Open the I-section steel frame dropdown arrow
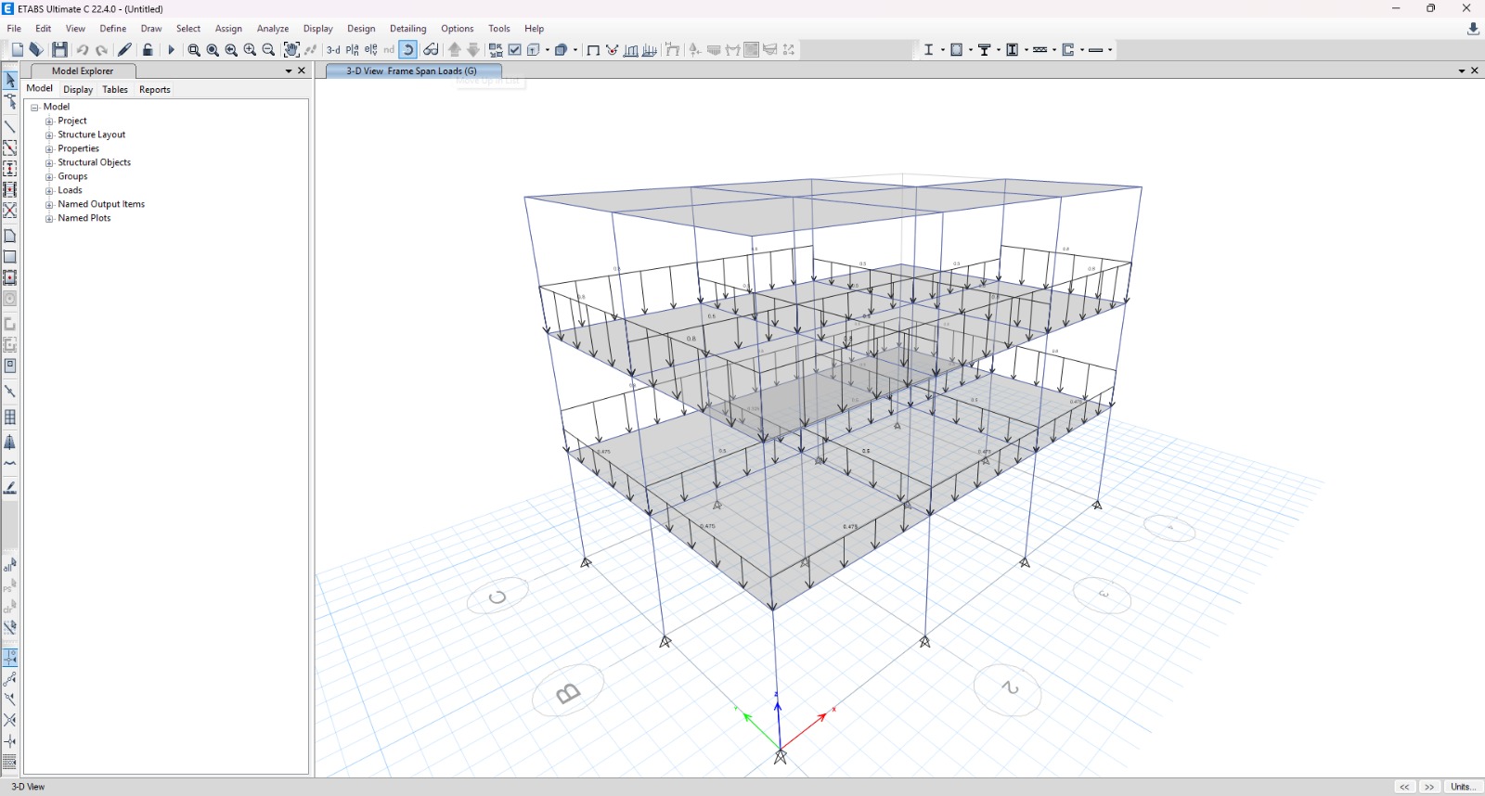Image resolution: width=1485 pixels, height=796 pixels. (x=942, y=50)
